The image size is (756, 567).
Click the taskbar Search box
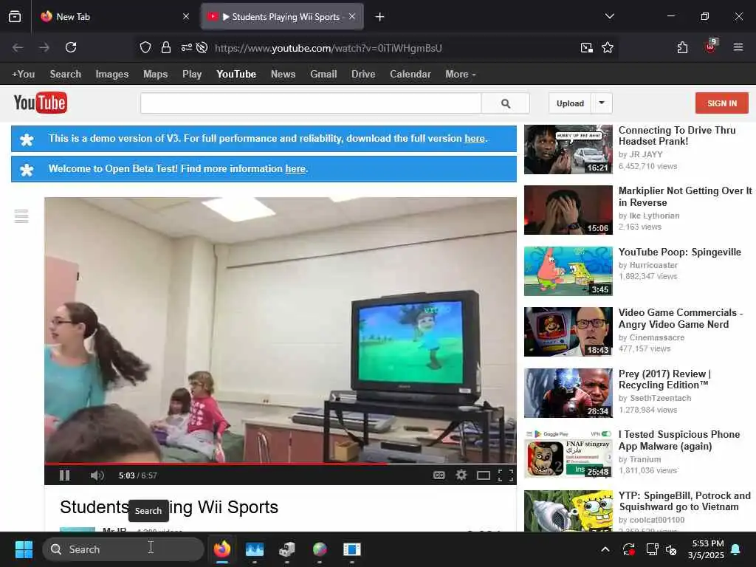123,549
